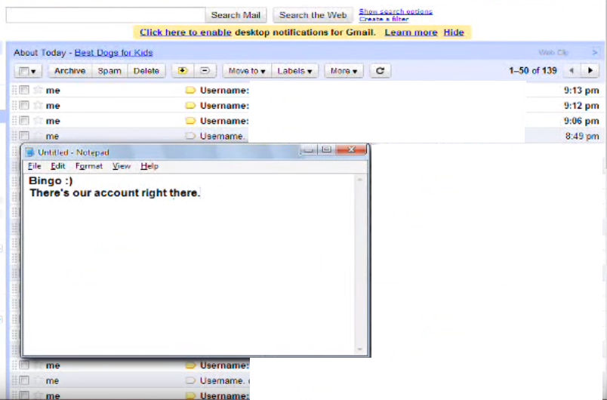Toggle importance marker on 9:06 pm message
Image resolution: width=607 pixels, height=400 pixels.
tap(190, 121)
